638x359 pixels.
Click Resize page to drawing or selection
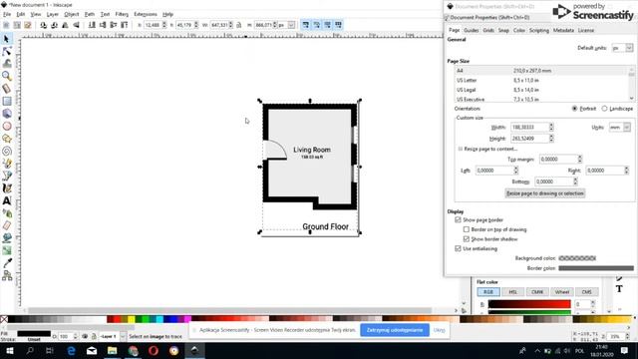(x=545, y=193)
